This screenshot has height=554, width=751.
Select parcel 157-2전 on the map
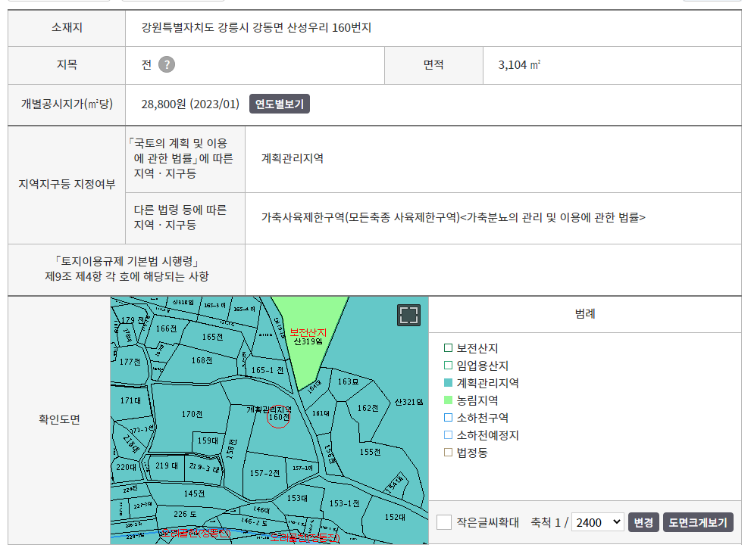264,473
